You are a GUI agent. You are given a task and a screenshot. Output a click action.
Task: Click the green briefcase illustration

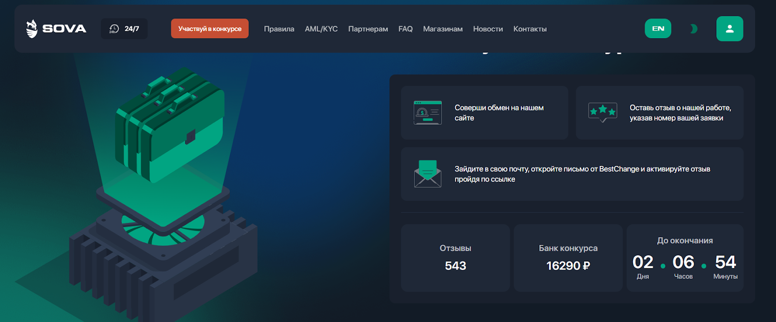[169, 126]
